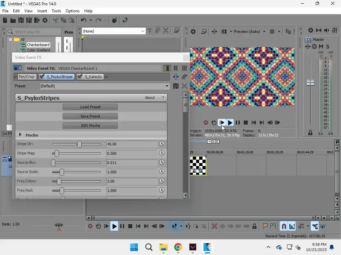This screenshot has width=341, height=255.
Task: Toggle Loop Playback in preview transport
Action: pyautogui.click(x=214, y=123)
